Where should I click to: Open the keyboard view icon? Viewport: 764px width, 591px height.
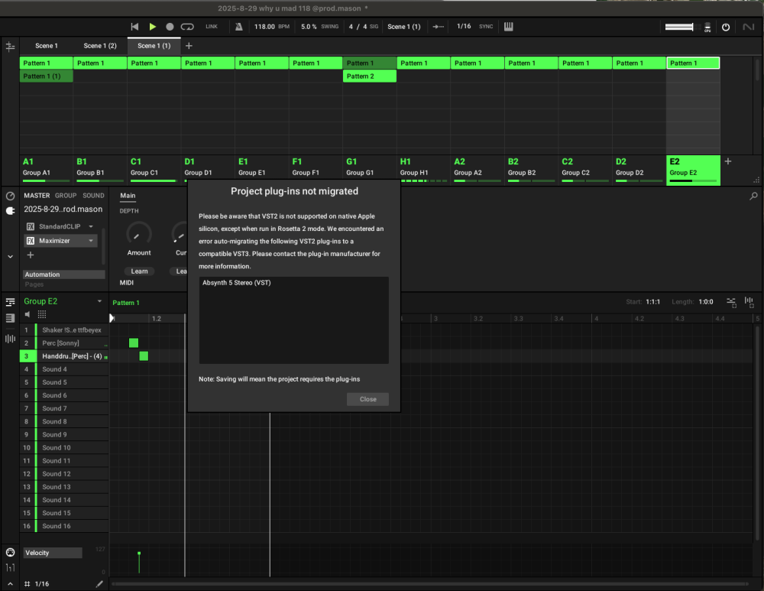(508, 27)
